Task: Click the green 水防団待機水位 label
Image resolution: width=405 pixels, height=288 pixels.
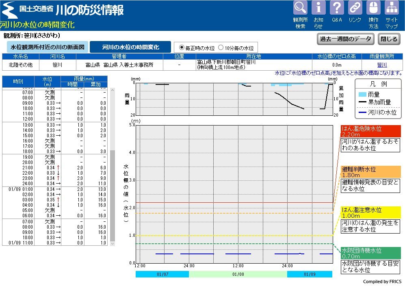Action: point(370,253)
